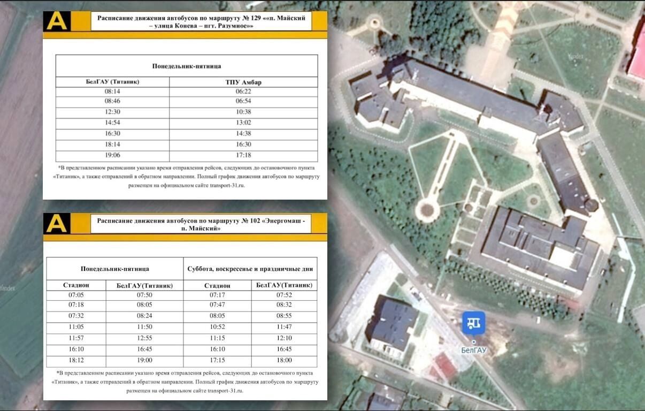
Task: Select the 10:52 weekend Стадион departure
Action: click(x=217, y=326)
